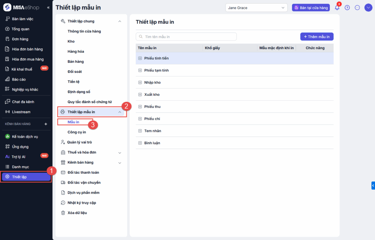The image size is (375, 240).
Task: Select Công cụ in menu item
Action: coord(77,132)
